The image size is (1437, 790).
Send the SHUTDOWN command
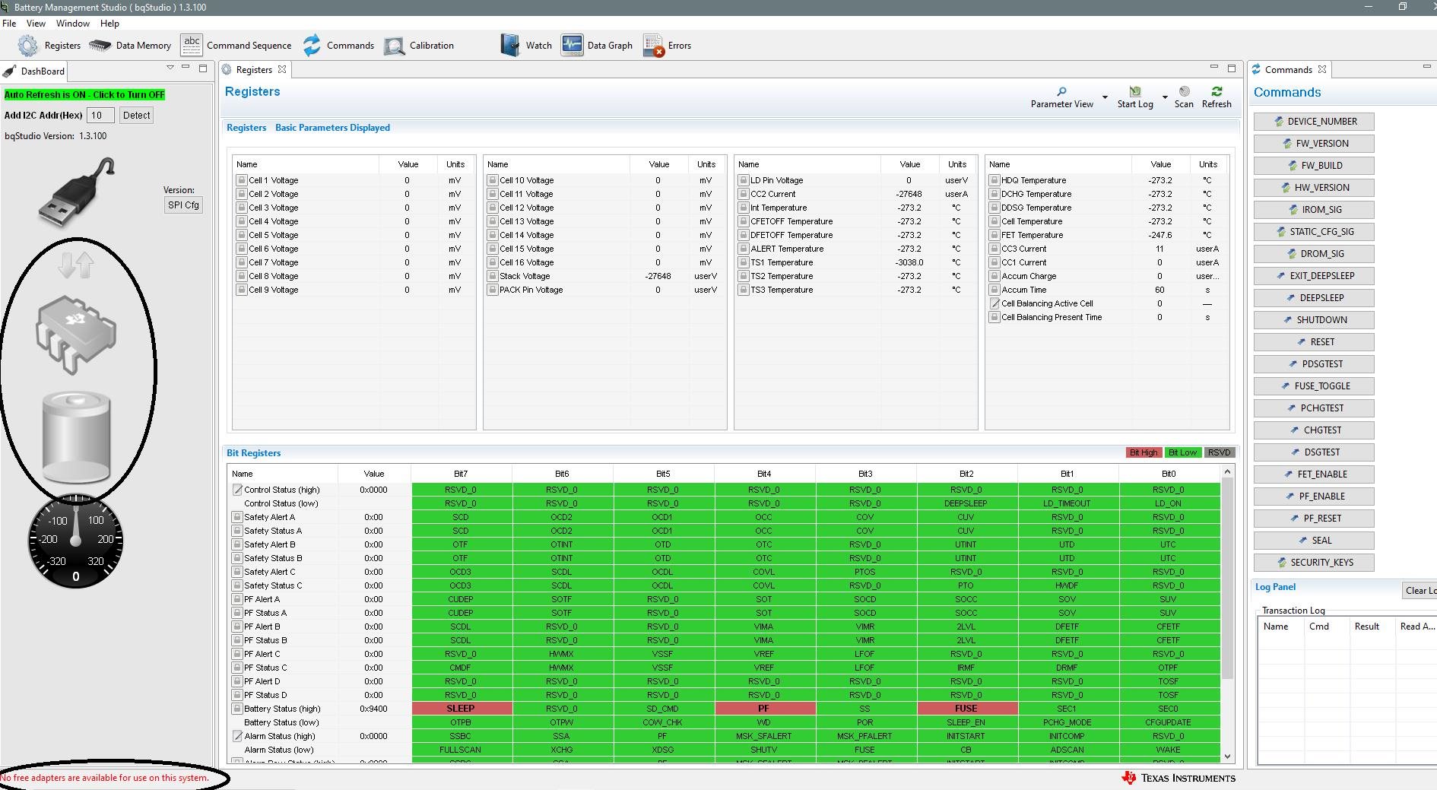(1314, 320)
